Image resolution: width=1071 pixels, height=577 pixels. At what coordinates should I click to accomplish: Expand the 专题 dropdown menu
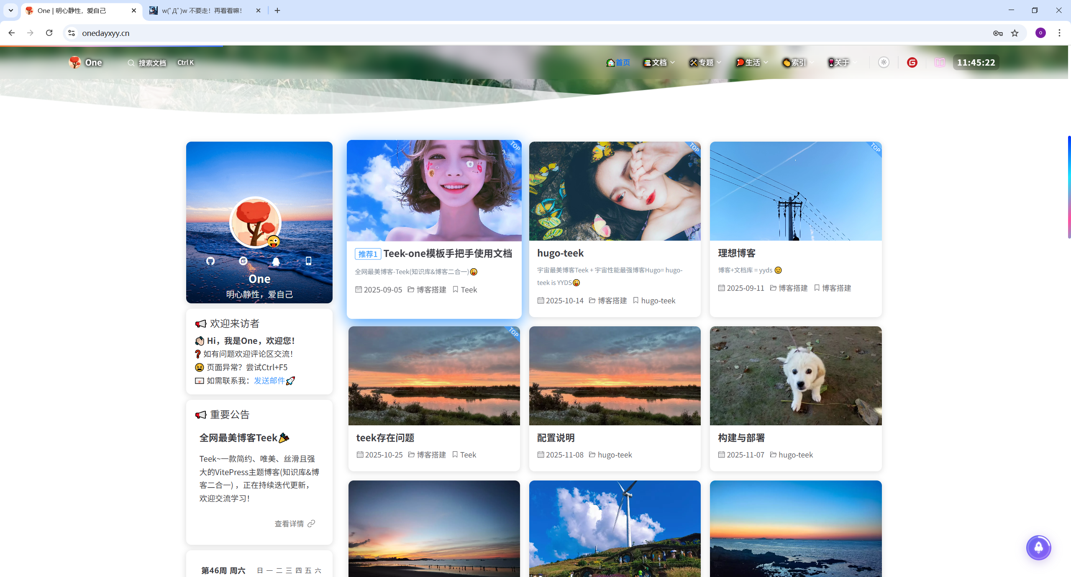click(x=706, y=63)
